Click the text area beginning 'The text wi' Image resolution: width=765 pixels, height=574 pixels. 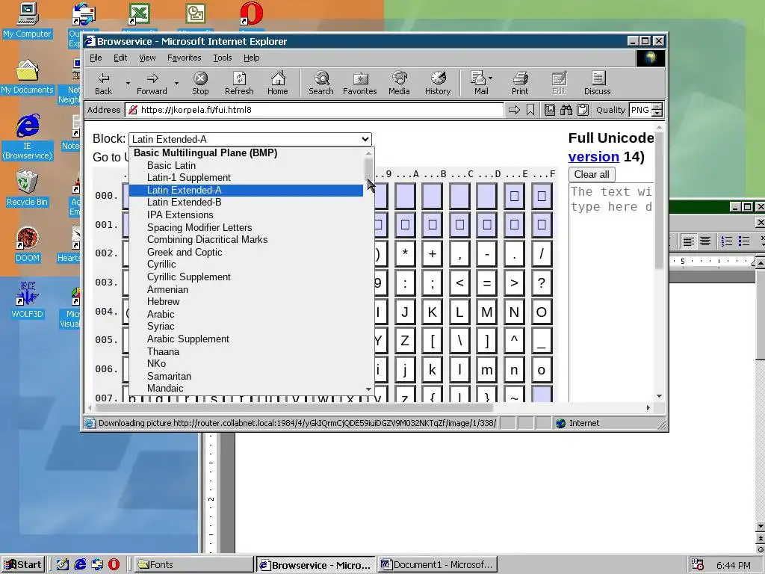[x=611, y=293]
